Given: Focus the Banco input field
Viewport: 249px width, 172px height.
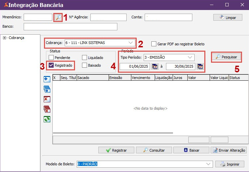Looking at the screenshot, I should pyautogui.click(x=71, y=27).
